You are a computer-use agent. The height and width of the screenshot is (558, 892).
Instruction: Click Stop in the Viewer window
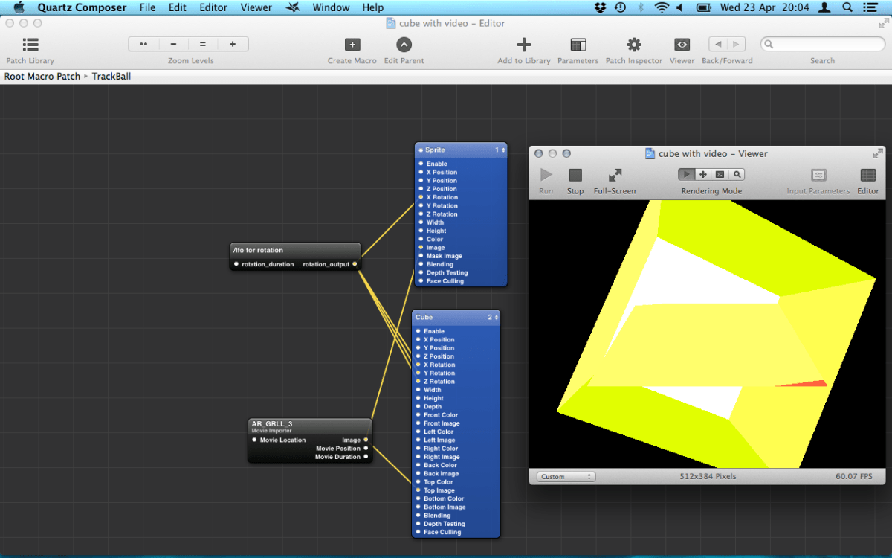pos(575,176)
